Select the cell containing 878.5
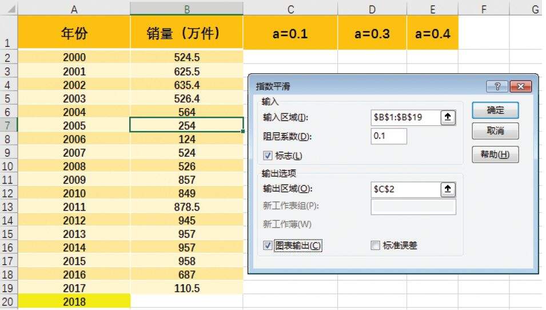 [186, 207]
